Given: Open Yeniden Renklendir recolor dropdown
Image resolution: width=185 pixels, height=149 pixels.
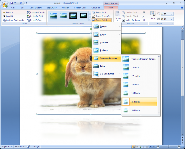Looking at the screenshot, I should pyautogui.click(x=14, y=20).
